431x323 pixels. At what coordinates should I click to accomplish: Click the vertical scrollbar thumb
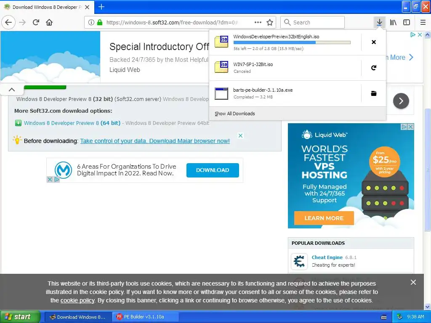click(x=427, y=169)
